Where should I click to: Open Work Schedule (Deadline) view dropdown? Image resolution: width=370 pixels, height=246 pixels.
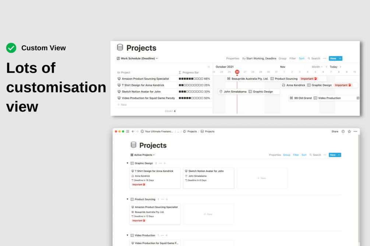(137, 58)
